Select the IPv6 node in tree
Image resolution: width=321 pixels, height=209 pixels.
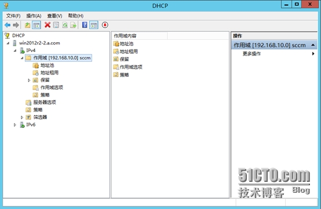[31, 125]
